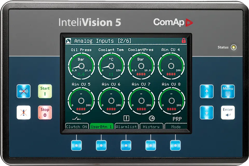Click the Ain CU 7 gauge

(x=141, y=101)
